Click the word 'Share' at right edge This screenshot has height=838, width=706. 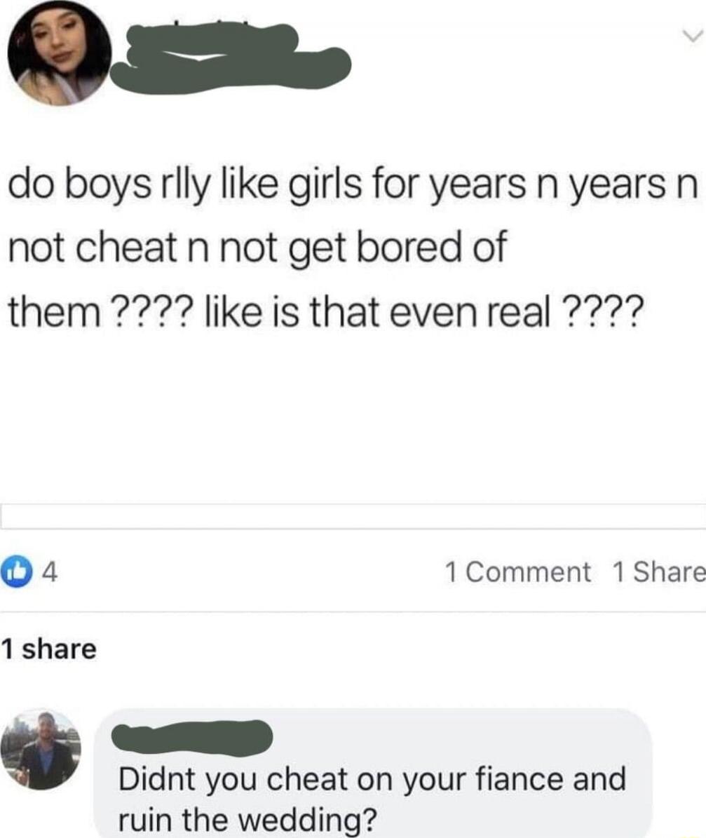(x=670, y=572)
